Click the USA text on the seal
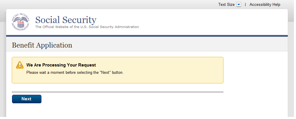 pos(21,22)
